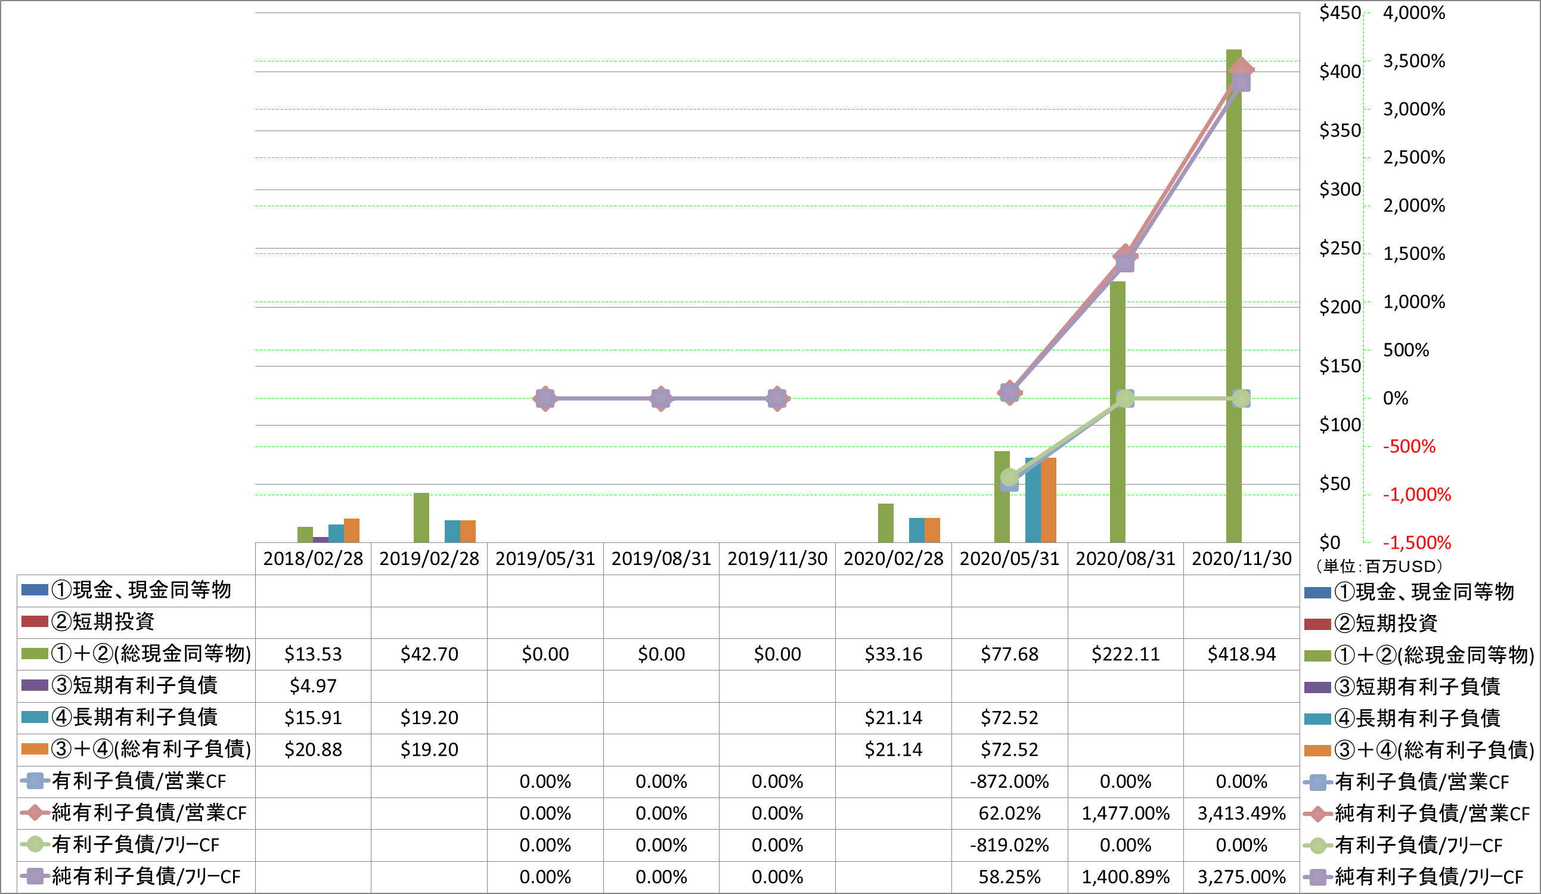The height and width of the screenshot is (894, 1541).
Task: Click the 58.25% cell
Action: (1010, 877)
